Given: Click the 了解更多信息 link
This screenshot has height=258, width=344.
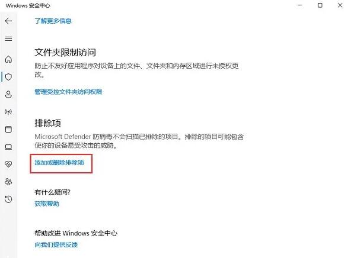Looking at the screenshot, I should click(53, 21).
